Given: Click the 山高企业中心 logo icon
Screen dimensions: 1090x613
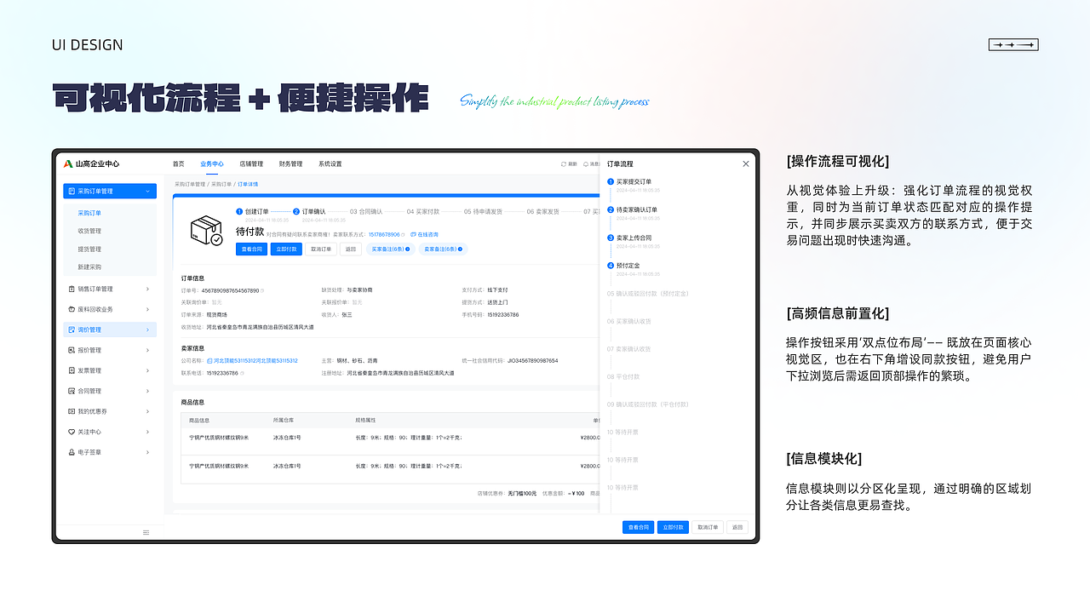Looking at the screenshot, I should tap(68, 163).
